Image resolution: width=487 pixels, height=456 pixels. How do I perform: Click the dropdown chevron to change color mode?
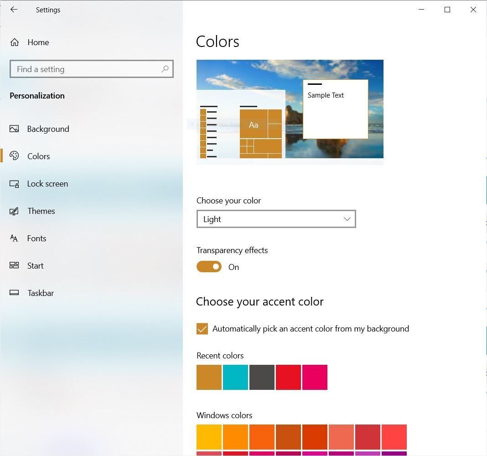point(347,219)
